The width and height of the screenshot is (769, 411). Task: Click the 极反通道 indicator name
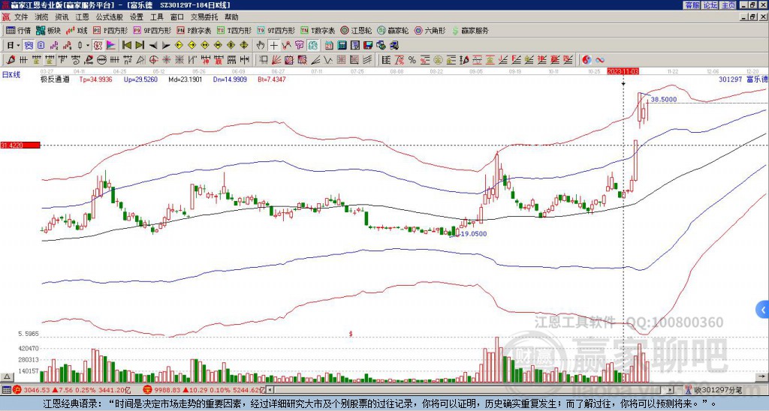(x=56, y=79)
